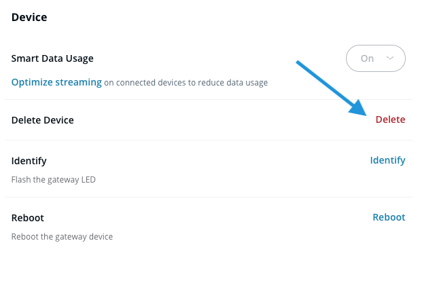Click the chevron in the On selector
The image size is (437, 283).
point(390,58)
